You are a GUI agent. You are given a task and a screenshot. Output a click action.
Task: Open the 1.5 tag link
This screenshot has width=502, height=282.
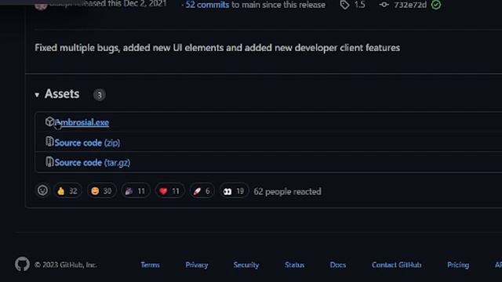[359, 5]
